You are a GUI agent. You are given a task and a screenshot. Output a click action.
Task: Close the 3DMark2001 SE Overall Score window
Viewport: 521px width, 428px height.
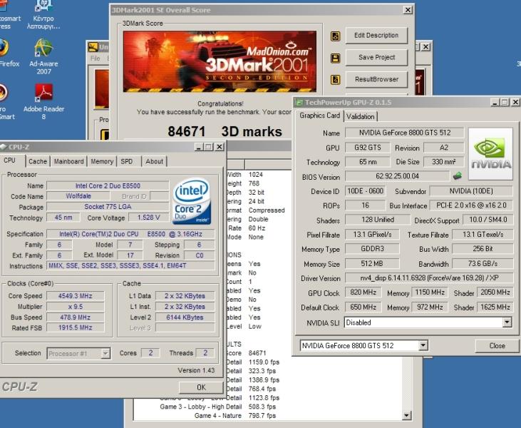coord(408,10)
